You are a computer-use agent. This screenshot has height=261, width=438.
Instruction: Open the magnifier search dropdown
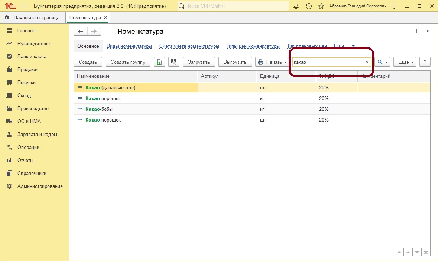tap(382, 62)
